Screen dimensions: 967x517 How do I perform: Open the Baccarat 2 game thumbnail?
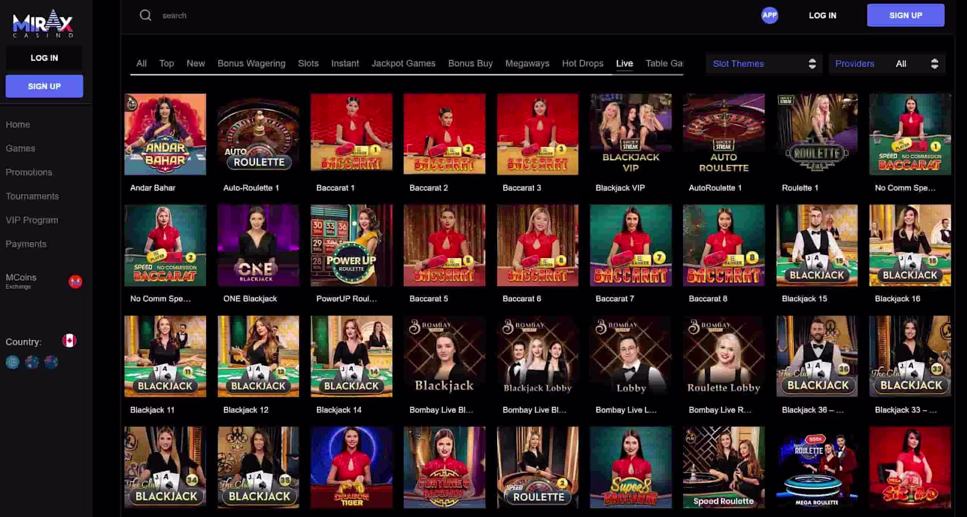coord(444,134)
